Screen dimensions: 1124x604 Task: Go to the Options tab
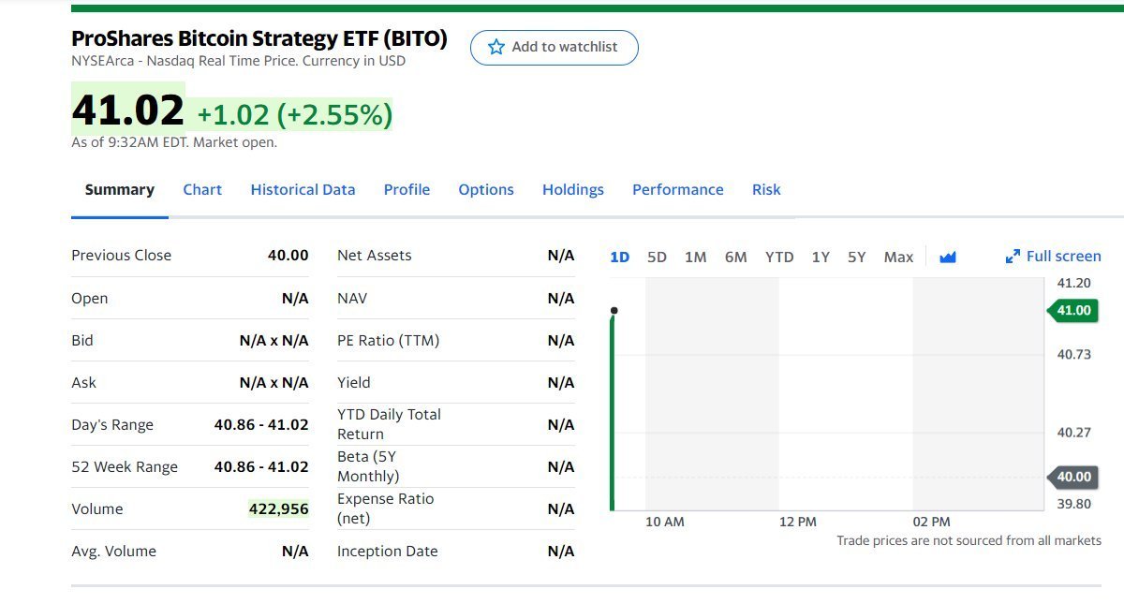pyautogui.click(x=486, y=189)
